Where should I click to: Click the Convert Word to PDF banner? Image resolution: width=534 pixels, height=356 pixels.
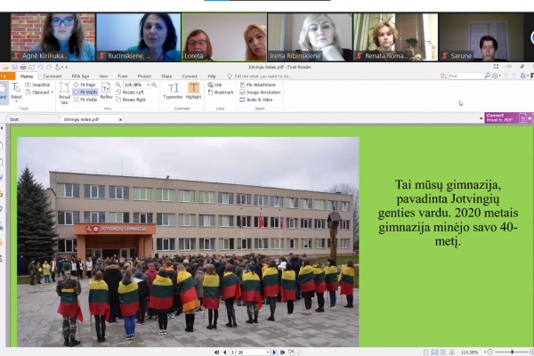(507, 117)
